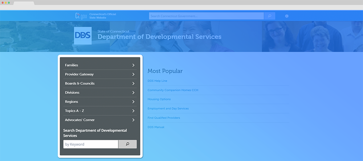363x161 pixels.
Task: Expand the Provider Gateway chevron
Action: (133, 74)
